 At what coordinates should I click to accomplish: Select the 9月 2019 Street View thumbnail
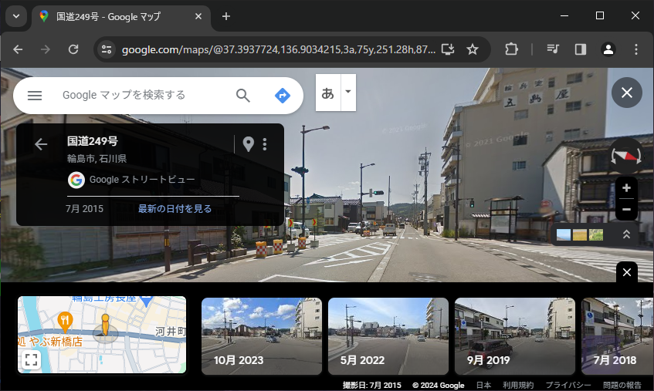point(515,336)
